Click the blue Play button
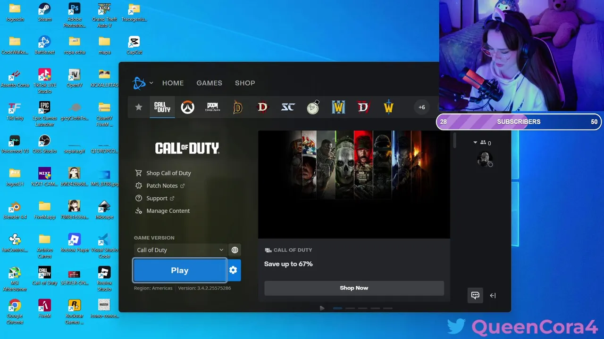Viewport: 604px width, 339px height. coord(180,270)
